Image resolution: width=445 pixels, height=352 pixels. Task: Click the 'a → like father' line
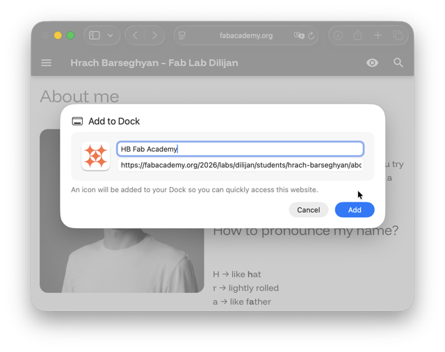pyautogui.click(x=242, y=301)
